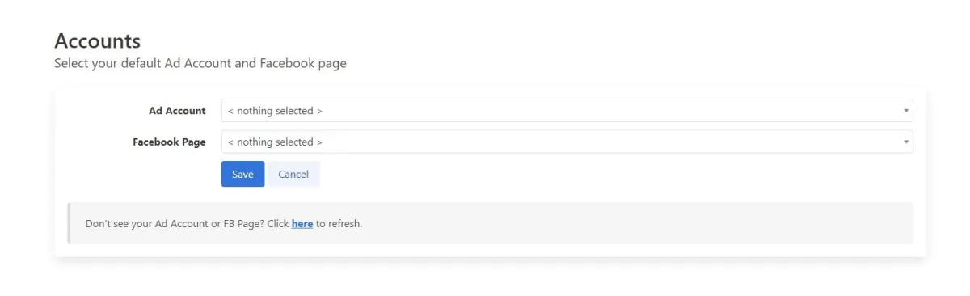Viewport: 970px width, 296px height.
Task: Click the blue Save button
Action: (x=242, y=174)
